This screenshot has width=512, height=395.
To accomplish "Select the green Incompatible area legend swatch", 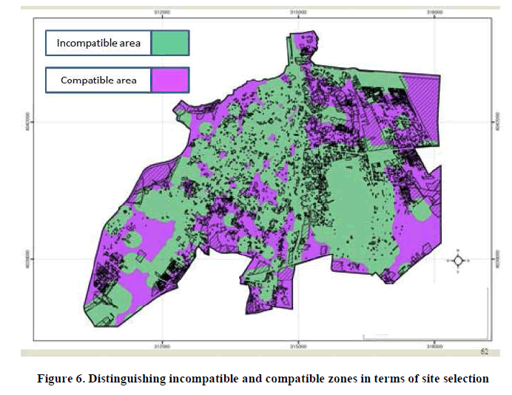I will [x=170, y=43].
